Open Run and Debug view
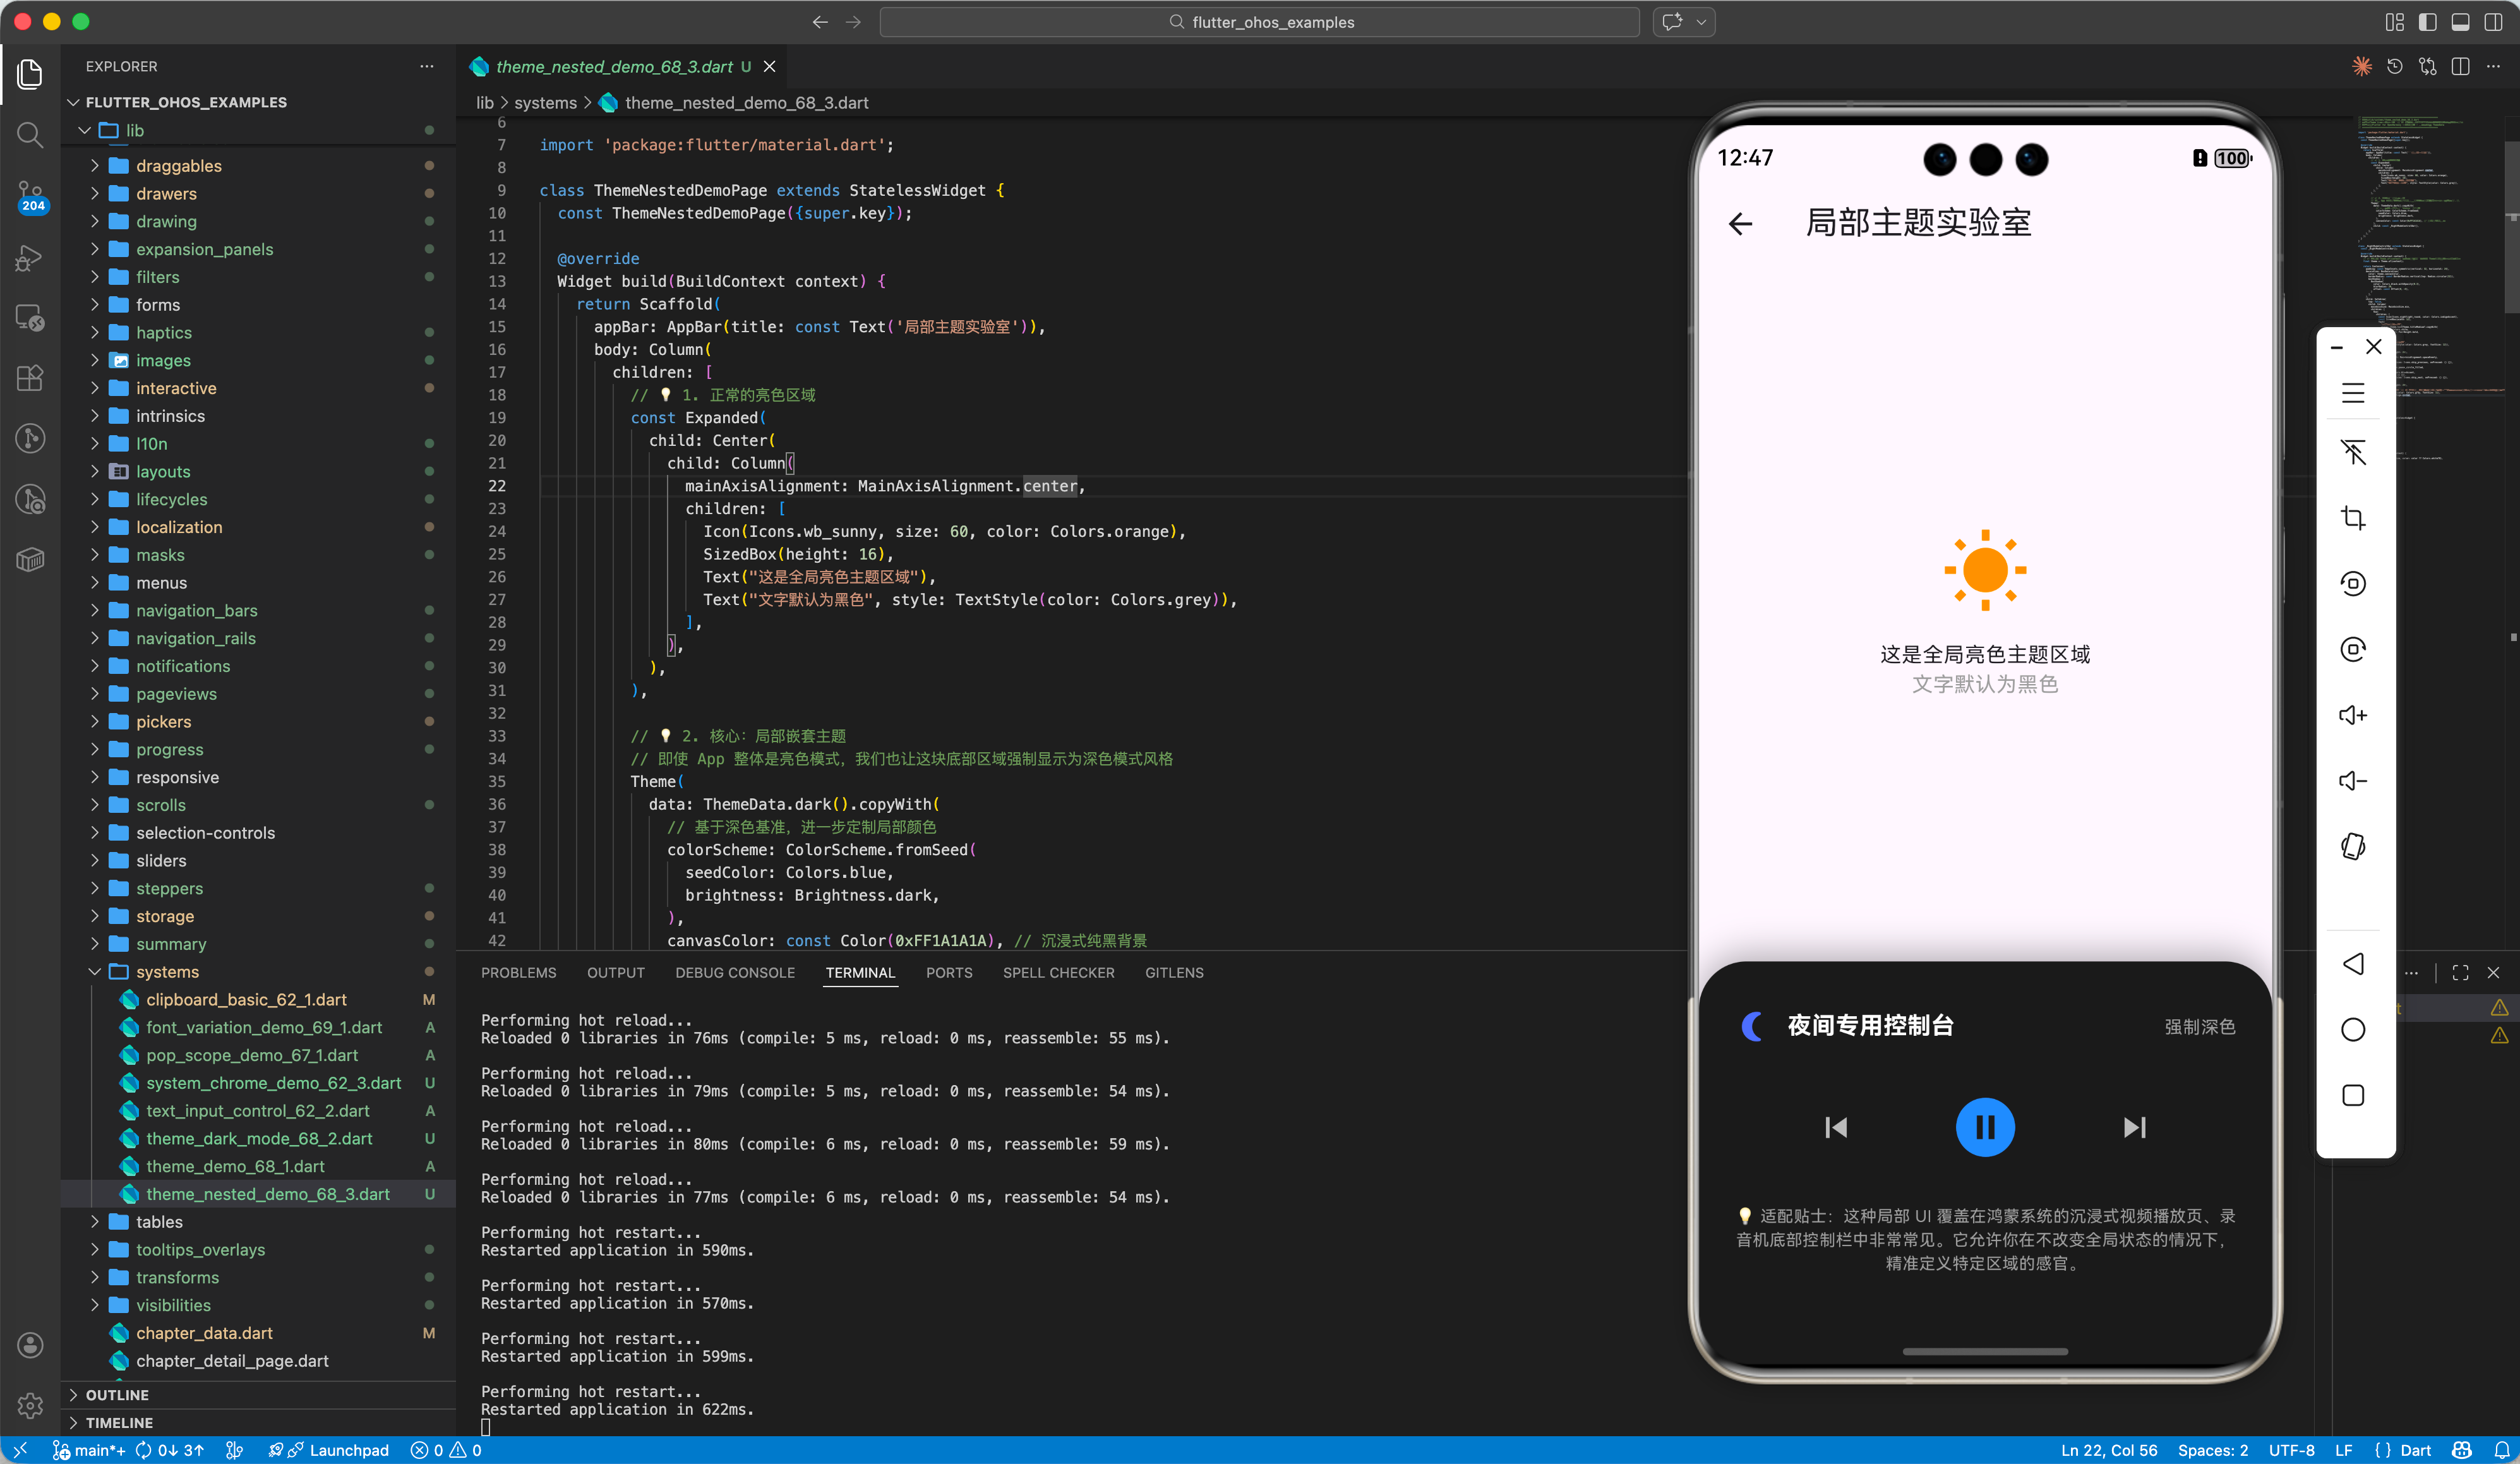This screenshot has width=2520, height=1464. (30, 258)
